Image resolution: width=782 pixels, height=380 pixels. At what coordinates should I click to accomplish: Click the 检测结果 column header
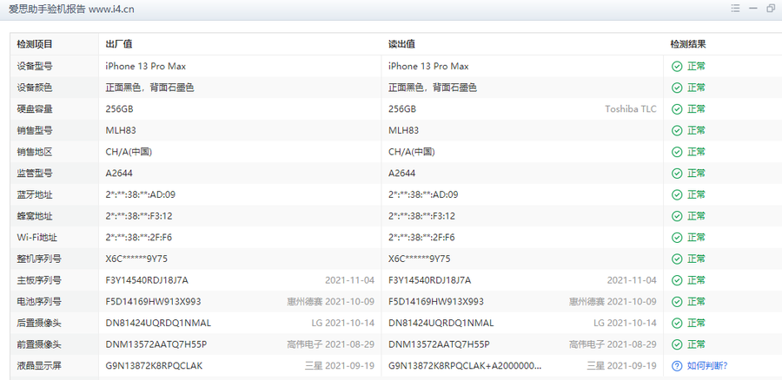pyautogui.click(x=687, y=44)
